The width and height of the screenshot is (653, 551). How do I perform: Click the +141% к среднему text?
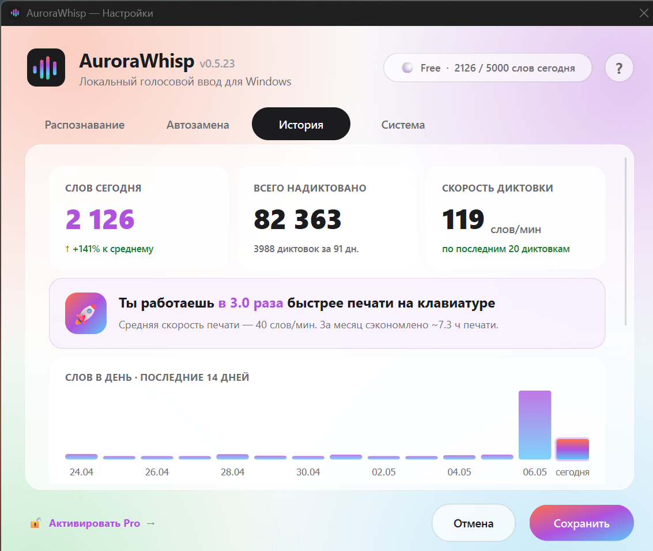[109, 249]
